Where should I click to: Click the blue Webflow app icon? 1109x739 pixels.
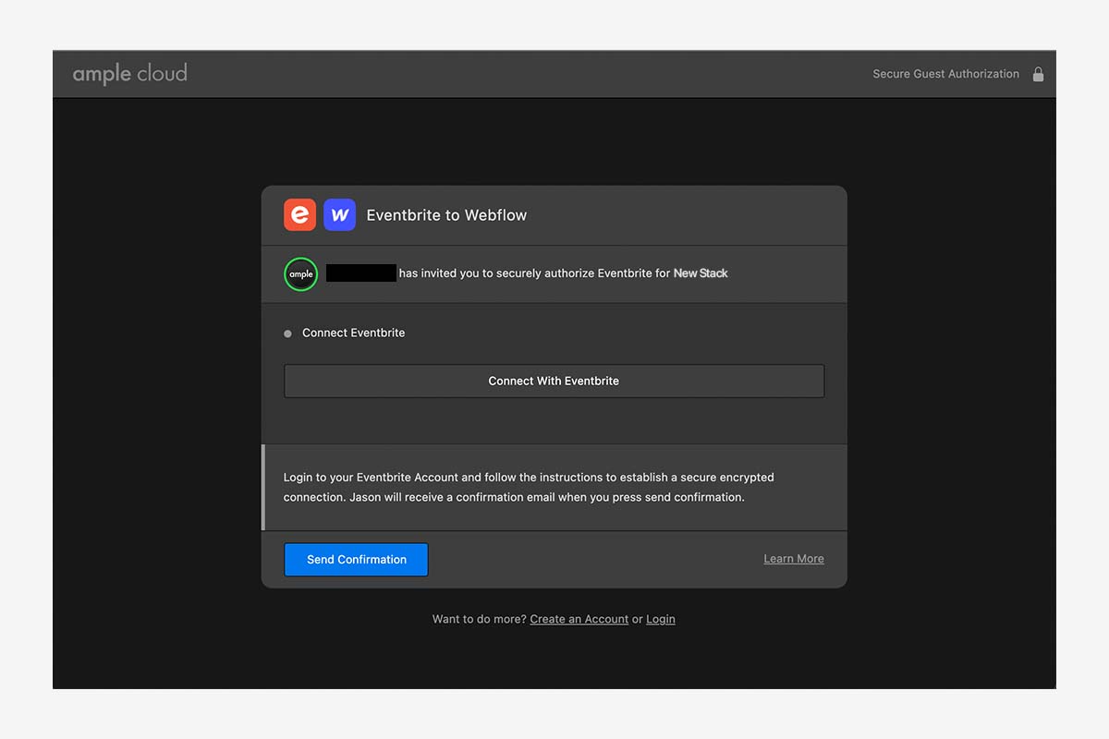[x=339, y=215]
